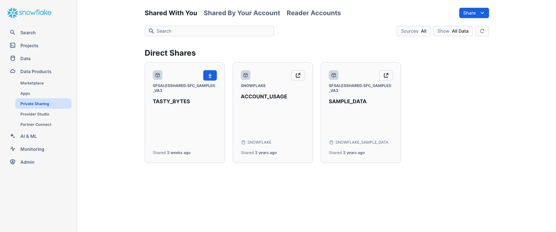The image size is (556, 232).
Task: Click the Data Products cloud icon
Action: coord(13,71)
